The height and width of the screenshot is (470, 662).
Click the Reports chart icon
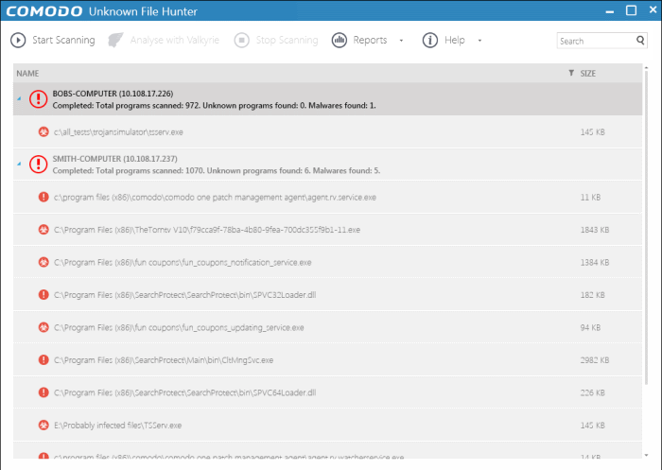[x=339, y=40]
